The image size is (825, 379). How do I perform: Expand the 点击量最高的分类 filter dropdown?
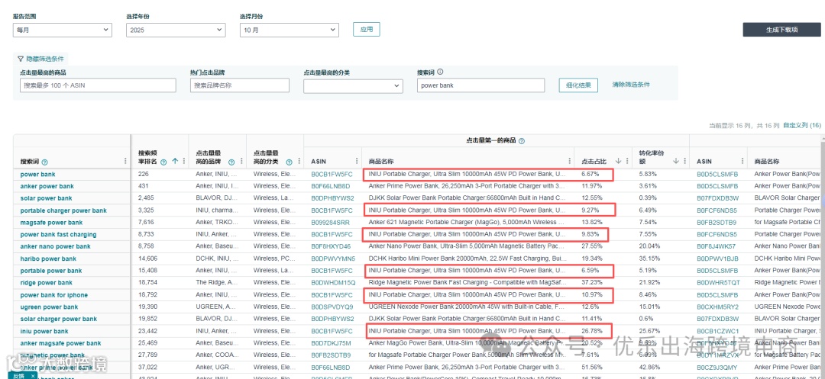click(x=353, y=86)
